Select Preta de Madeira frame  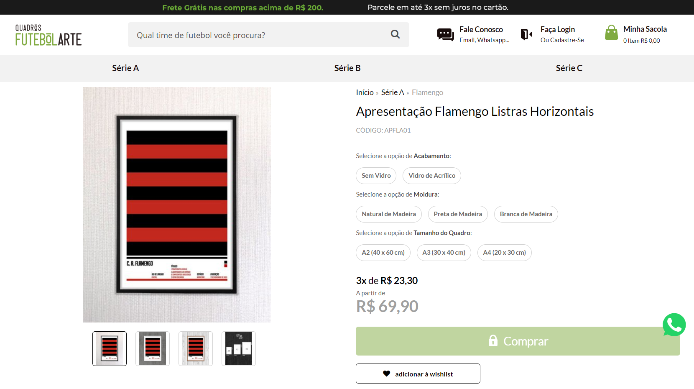[x=458, y=214]
